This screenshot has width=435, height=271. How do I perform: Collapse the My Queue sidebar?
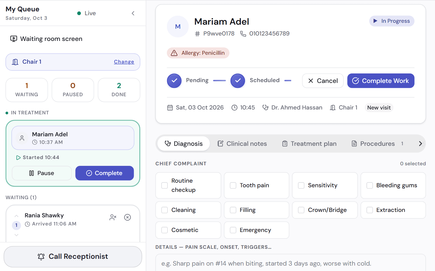[133, 13]
